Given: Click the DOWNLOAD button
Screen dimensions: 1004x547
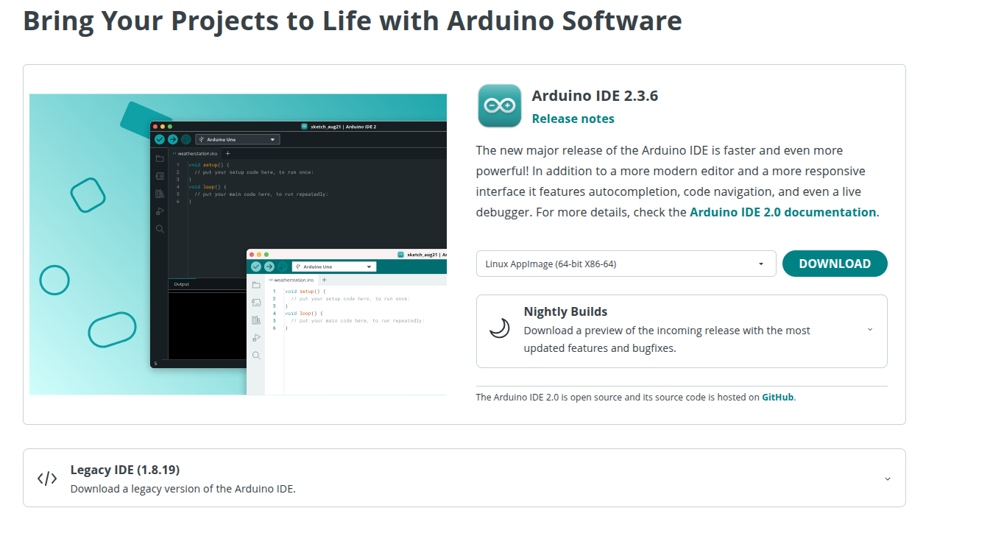Looking at the screenshot, I should pos(835,264).
